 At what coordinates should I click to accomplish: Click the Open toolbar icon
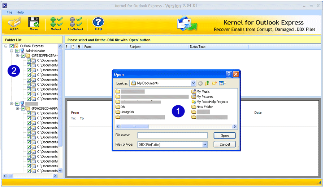pyautogui.click(x=14, y=24)
